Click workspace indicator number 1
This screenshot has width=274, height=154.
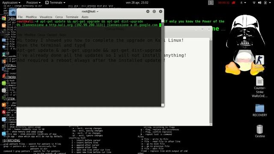pos(211,3)
